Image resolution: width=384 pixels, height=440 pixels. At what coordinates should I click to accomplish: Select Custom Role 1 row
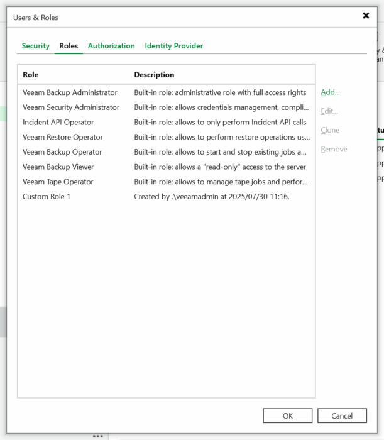167,197
